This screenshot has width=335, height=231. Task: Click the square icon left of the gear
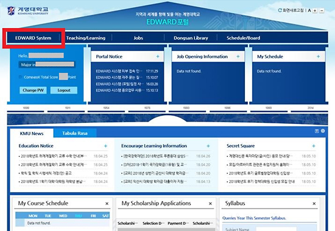pos(317,131)
